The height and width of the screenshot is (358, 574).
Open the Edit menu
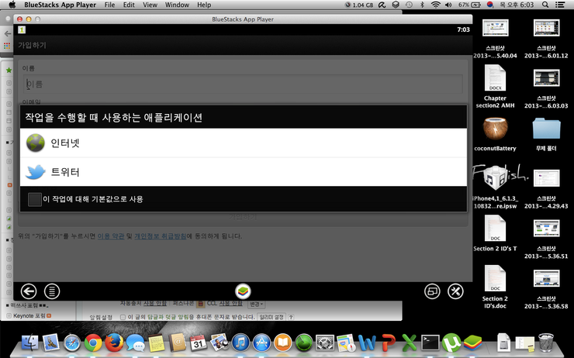[x=129, y=5]
